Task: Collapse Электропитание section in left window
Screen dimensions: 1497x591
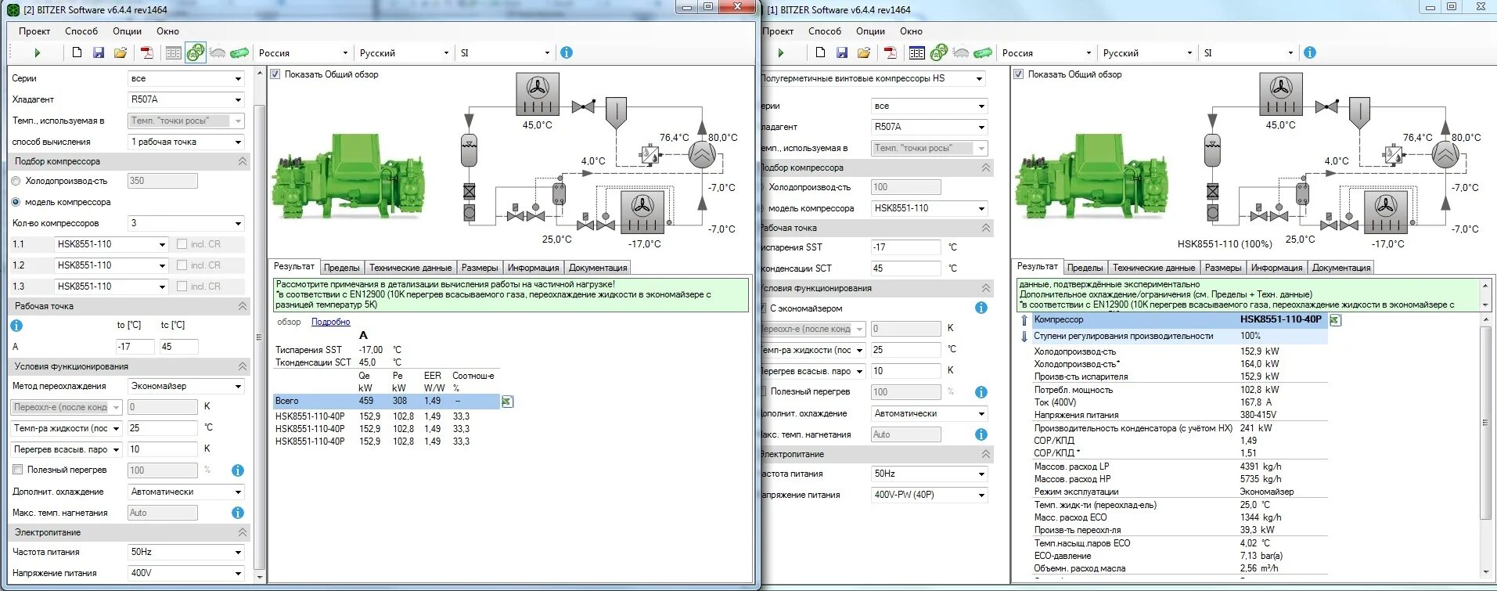Action: pyautogui.click(x=243, y=532)
